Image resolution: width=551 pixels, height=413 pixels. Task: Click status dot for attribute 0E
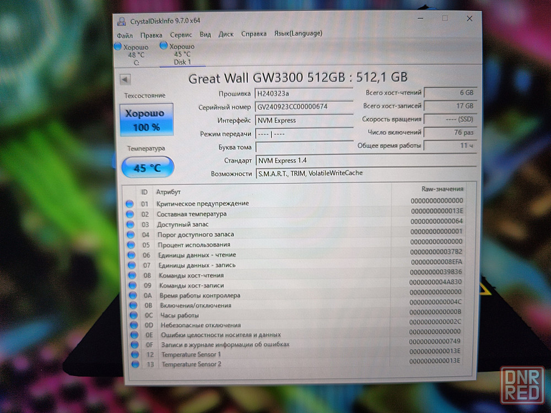[x=134, y=335]
